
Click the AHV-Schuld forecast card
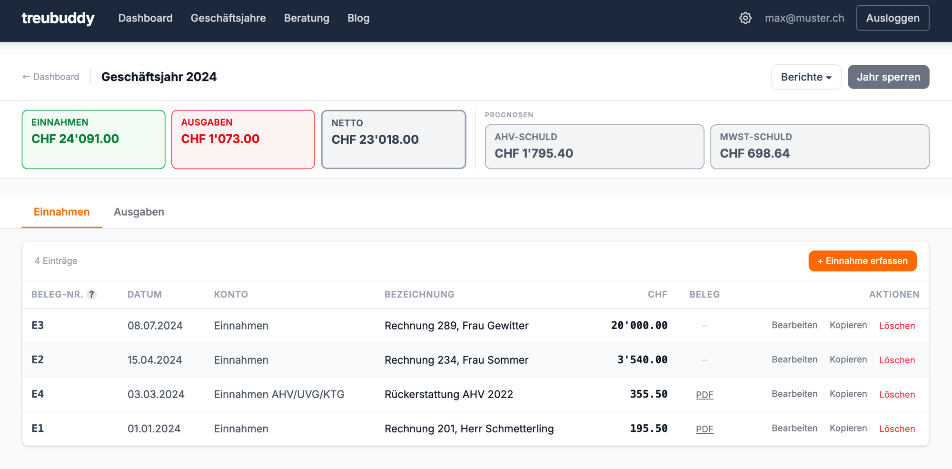pyautogui.click(x=595, y=147)
